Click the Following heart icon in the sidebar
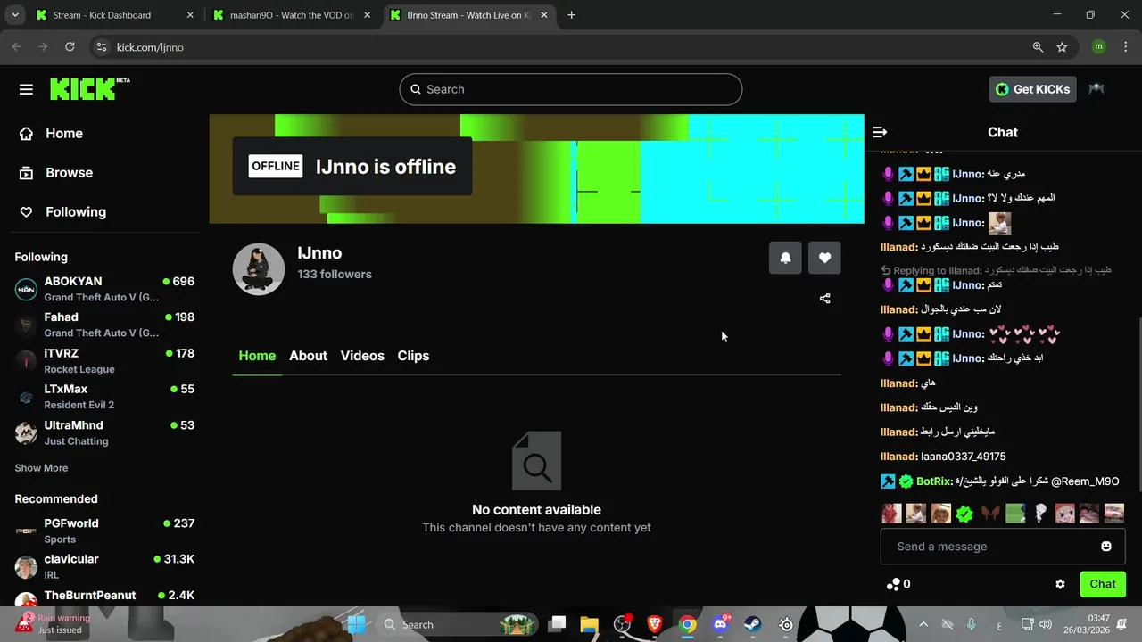The height and width of the screenshot is (642, 1142). (x=26, y=212)
